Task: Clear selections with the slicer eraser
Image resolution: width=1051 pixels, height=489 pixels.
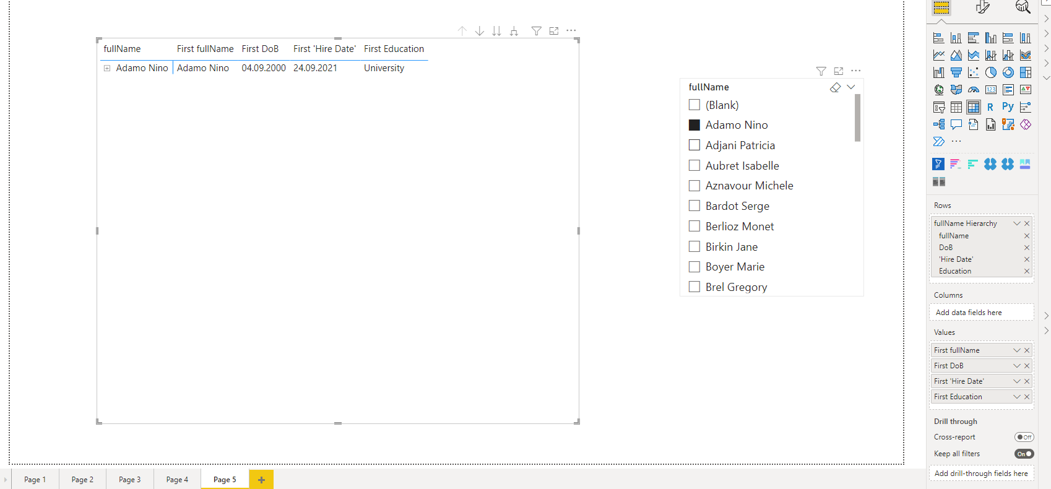Action: (x=836, y=87)
